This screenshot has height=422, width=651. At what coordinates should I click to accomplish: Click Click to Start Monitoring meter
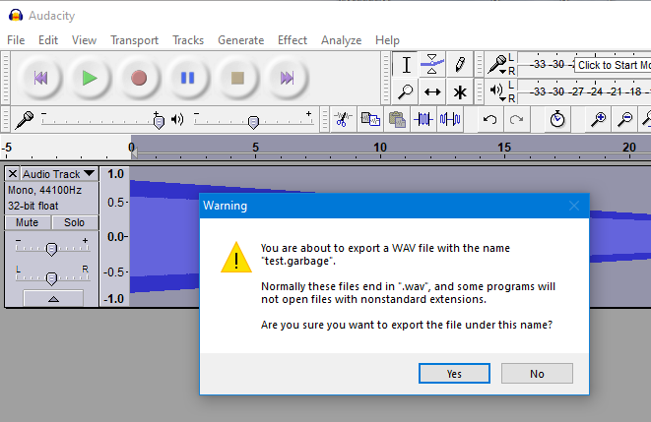click(614, 65)
